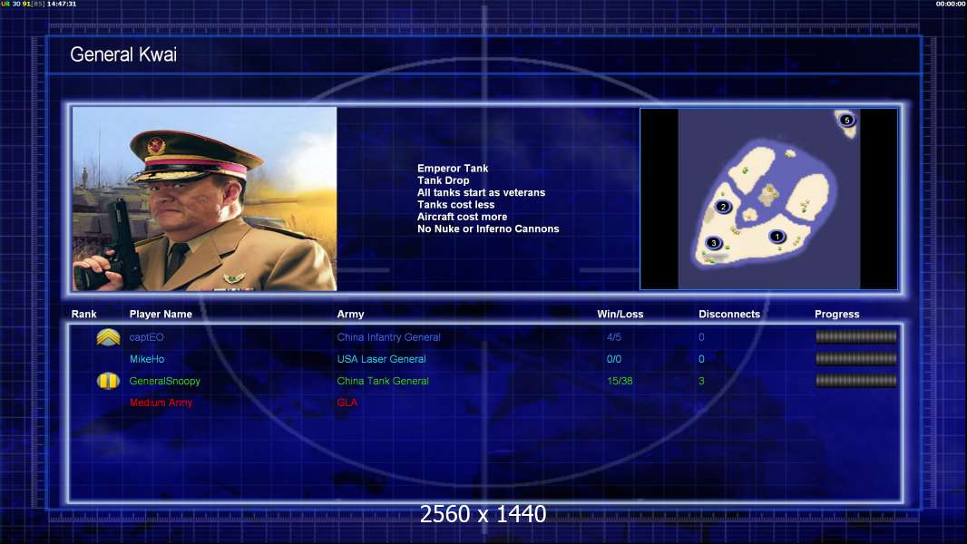
Task: Click 'China Tank General' army entry
Action: tap(383, 382)
